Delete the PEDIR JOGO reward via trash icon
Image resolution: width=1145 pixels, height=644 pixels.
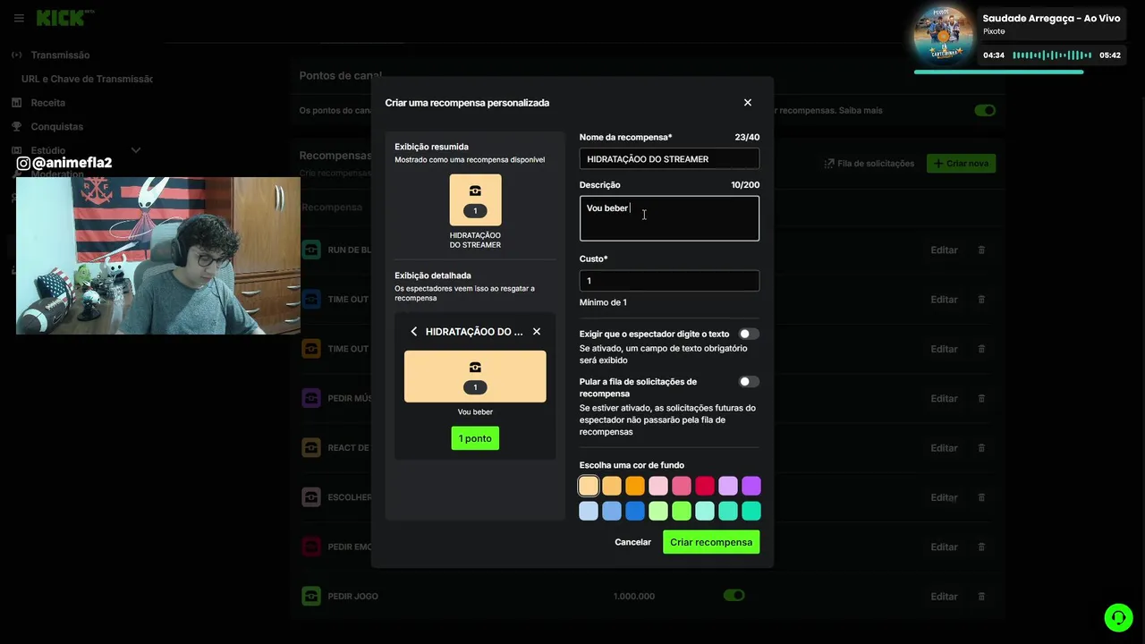(x=981, y=597)
